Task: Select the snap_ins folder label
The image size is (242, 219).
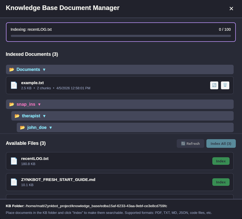Action: pyautogui.click(x=26, y=104)
